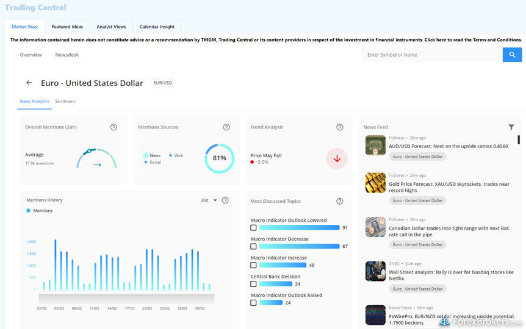Toggle the Social source legend
Screen dimensions: 526x329
pyautogui.click(x=153, y=162)
